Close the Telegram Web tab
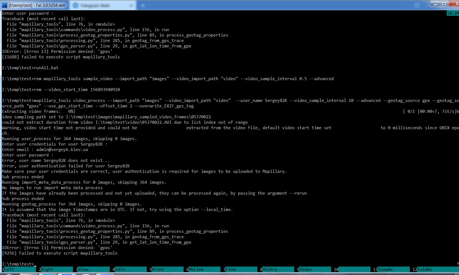This screenshot has width=459, height=275. pos(131,5)
